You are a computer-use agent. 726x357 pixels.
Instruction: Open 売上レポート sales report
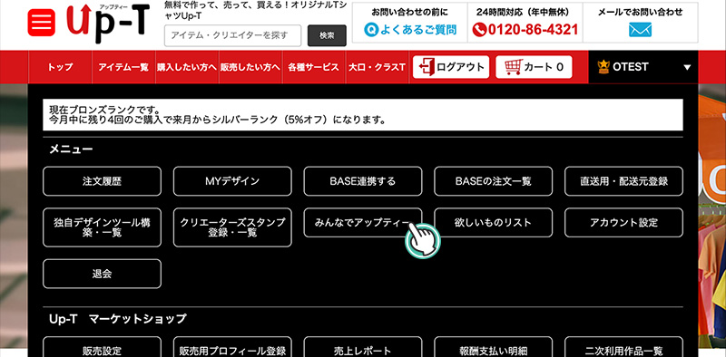pyautogui.click(x=363, y=347)
